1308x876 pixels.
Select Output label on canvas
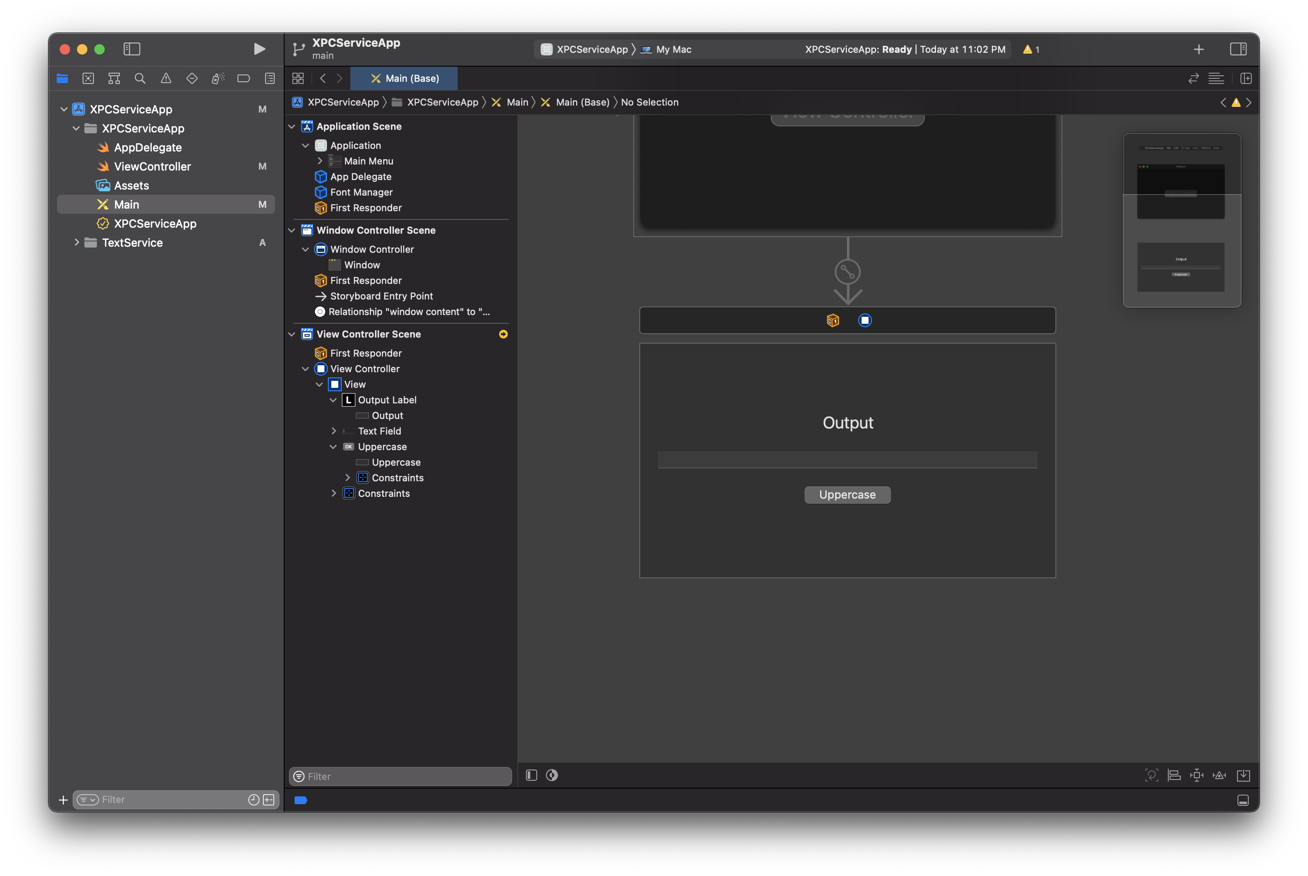pyautogui.click(x=848, y=423)
